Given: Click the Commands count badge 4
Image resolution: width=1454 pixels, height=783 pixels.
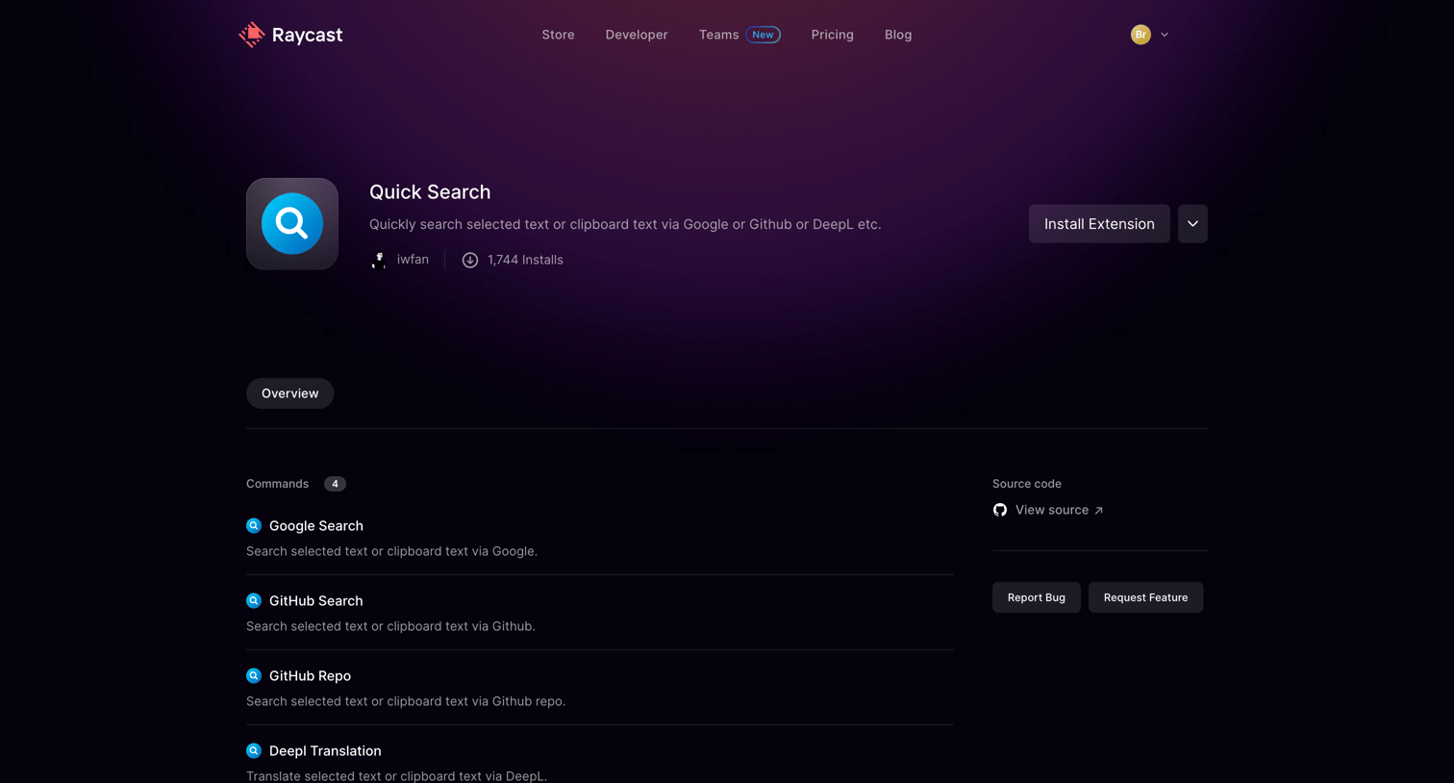Looking at the screenshot, I should [x=335, y=484].
